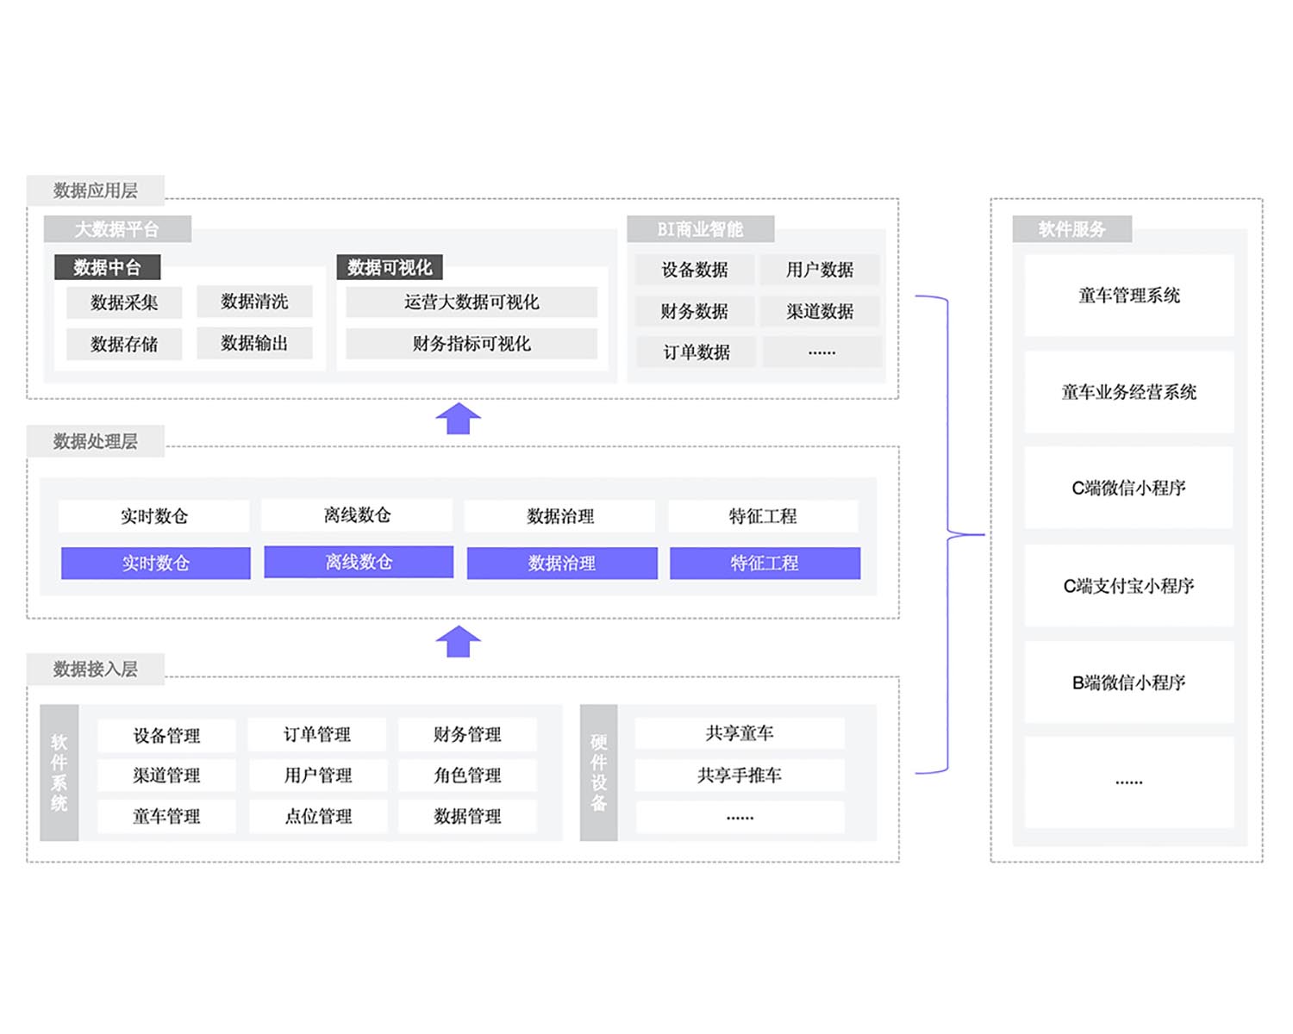Image resolution: width=1293 pixels, height=1034 pixels.
Task: Select the dark 数据中台 heading
Action: click(x=107, y=267)
